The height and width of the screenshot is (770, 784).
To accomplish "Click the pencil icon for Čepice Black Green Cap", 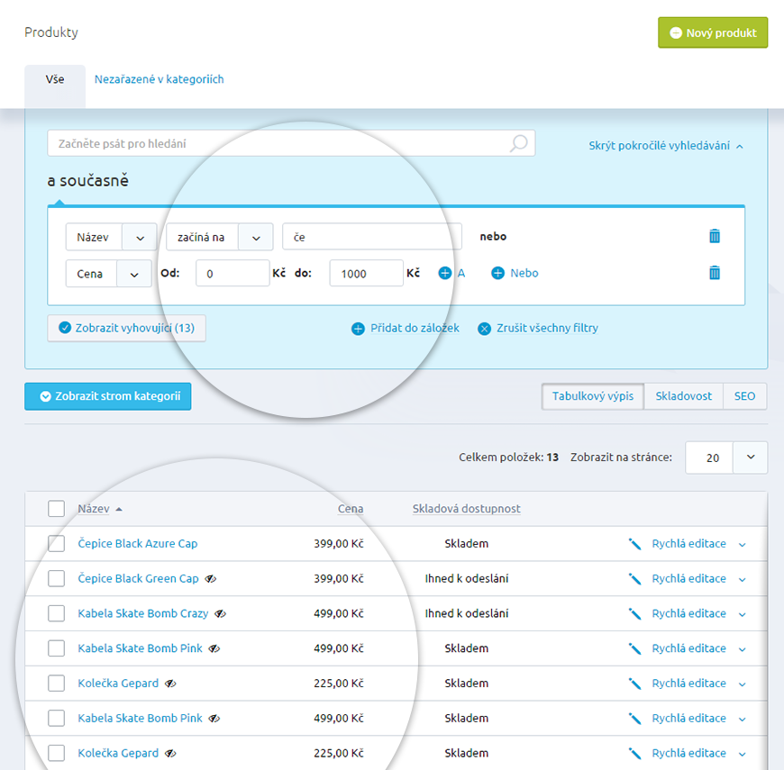I will coord(634,578).
